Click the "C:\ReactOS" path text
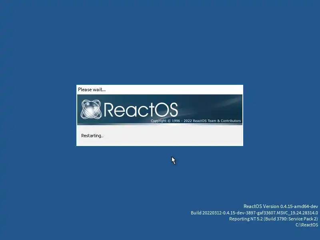320x240 pixels. pyautogui.click(x=307, y=225)
